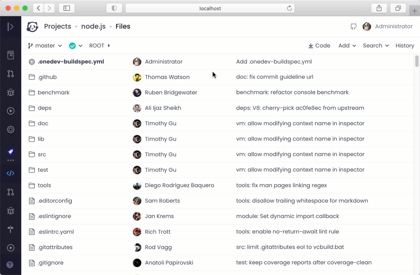
Task: Open commit 'module: Set dynamic import callback'
Action: click(x=288, y=216)
